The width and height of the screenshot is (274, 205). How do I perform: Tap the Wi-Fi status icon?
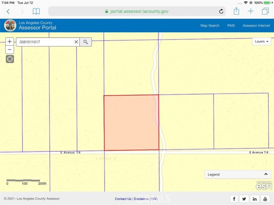coord(246,3)
